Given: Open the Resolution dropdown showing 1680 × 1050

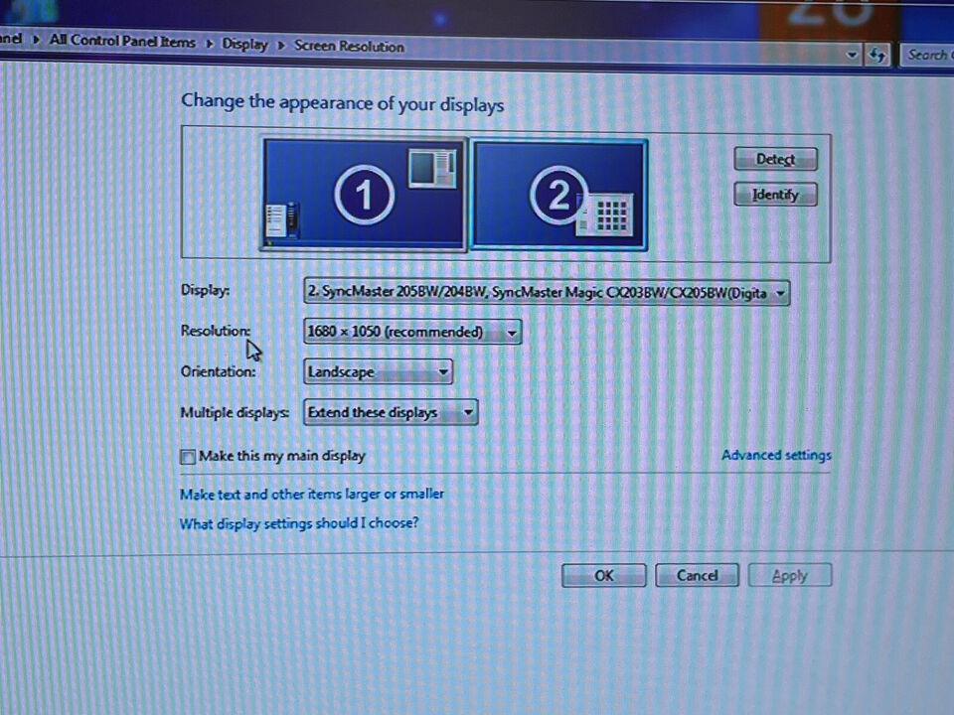Looking at the screenshot, I should [412, 332].
